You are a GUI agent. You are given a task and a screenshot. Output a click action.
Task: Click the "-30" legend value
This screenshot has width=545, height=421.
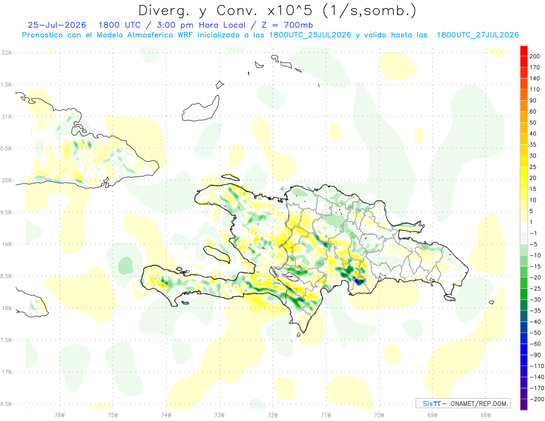(x=535, y=300)
